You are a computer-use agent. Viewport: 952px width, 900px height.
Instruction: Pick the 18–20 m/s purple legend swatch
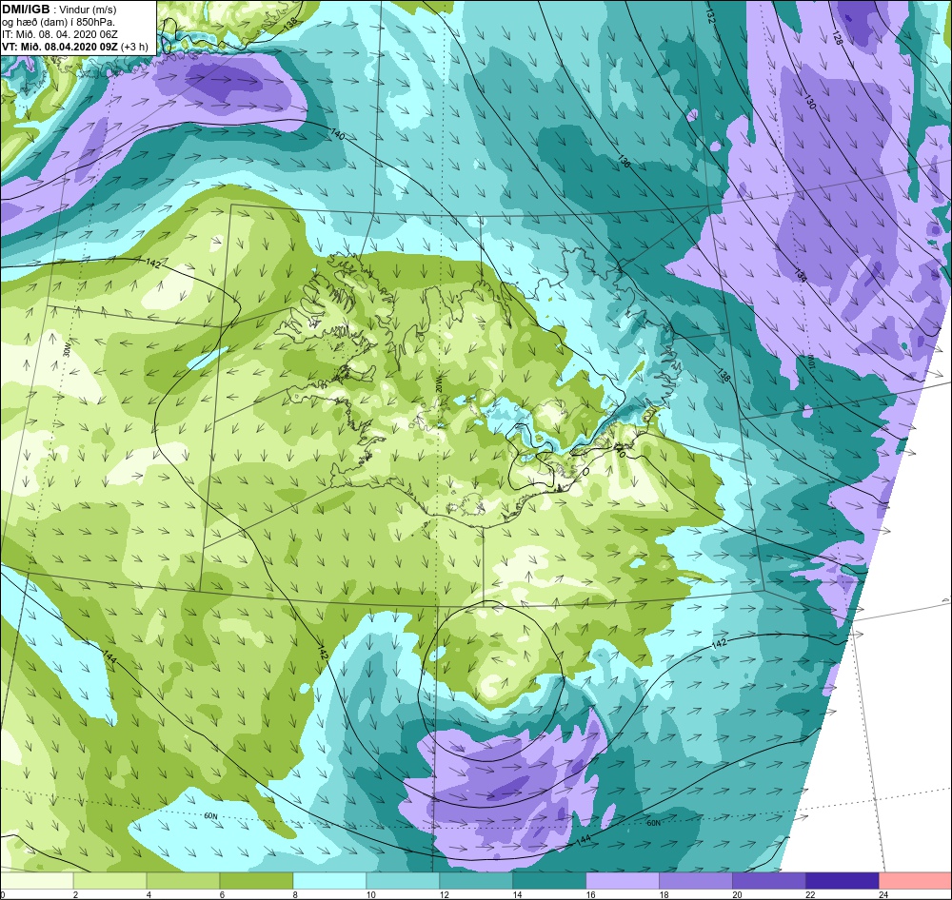[695, 880]
